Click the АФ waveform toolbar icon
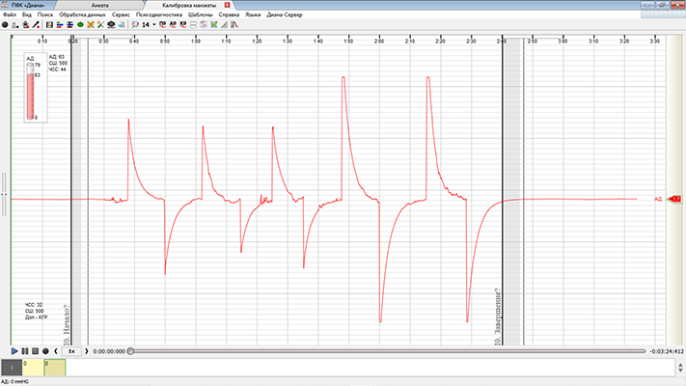Viewport: 686px width, 386px height. click(x=173, y=25)
